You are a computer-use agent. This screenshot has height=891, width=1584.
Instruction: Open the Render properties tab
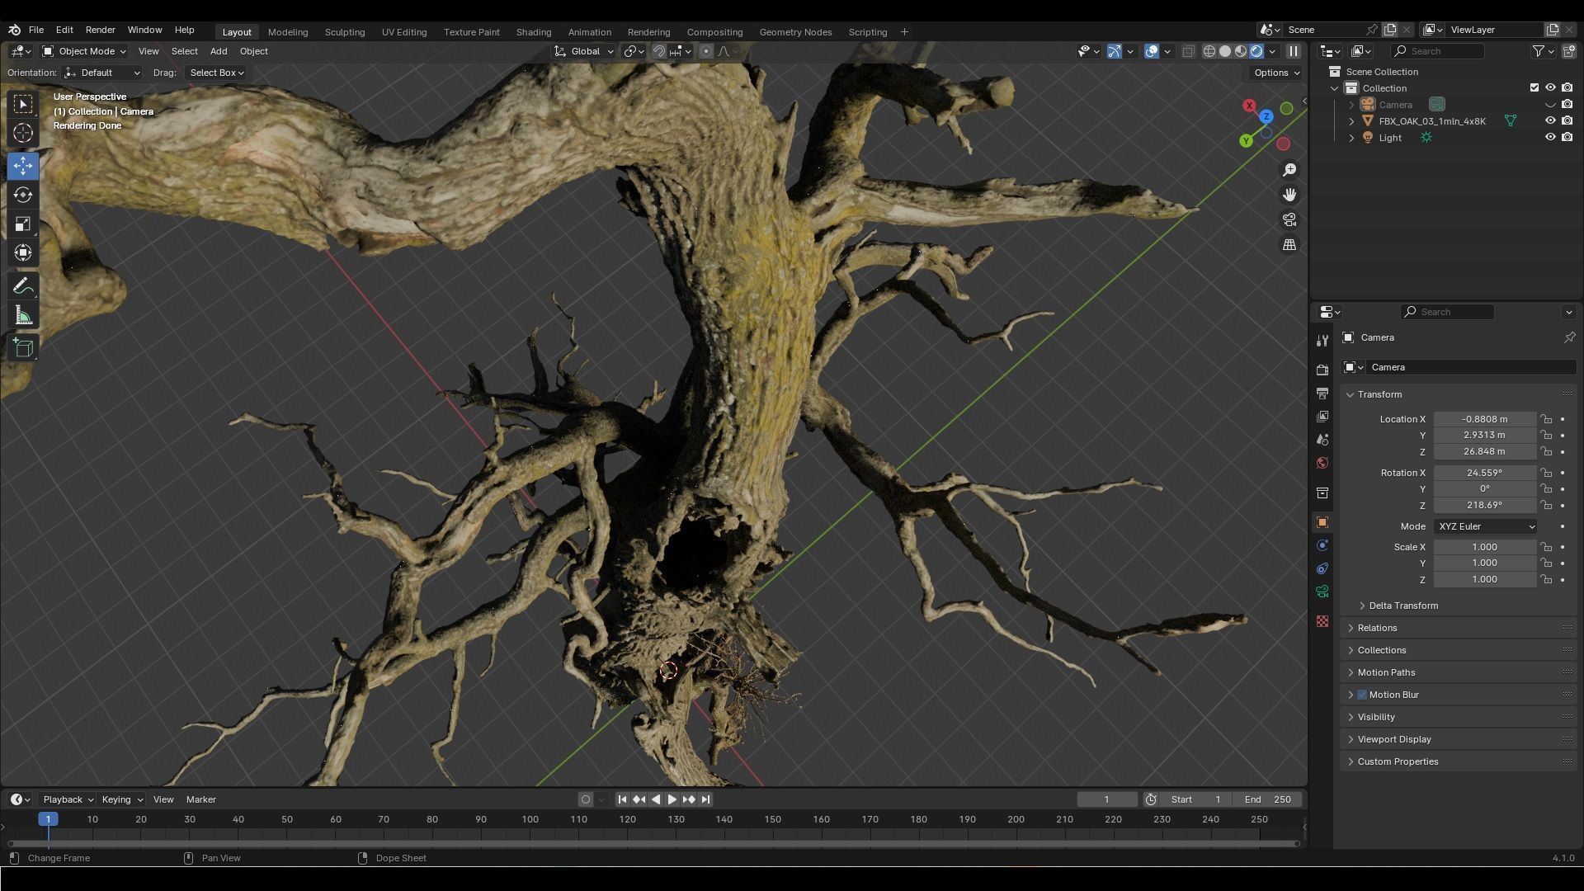pos(1322,370)
